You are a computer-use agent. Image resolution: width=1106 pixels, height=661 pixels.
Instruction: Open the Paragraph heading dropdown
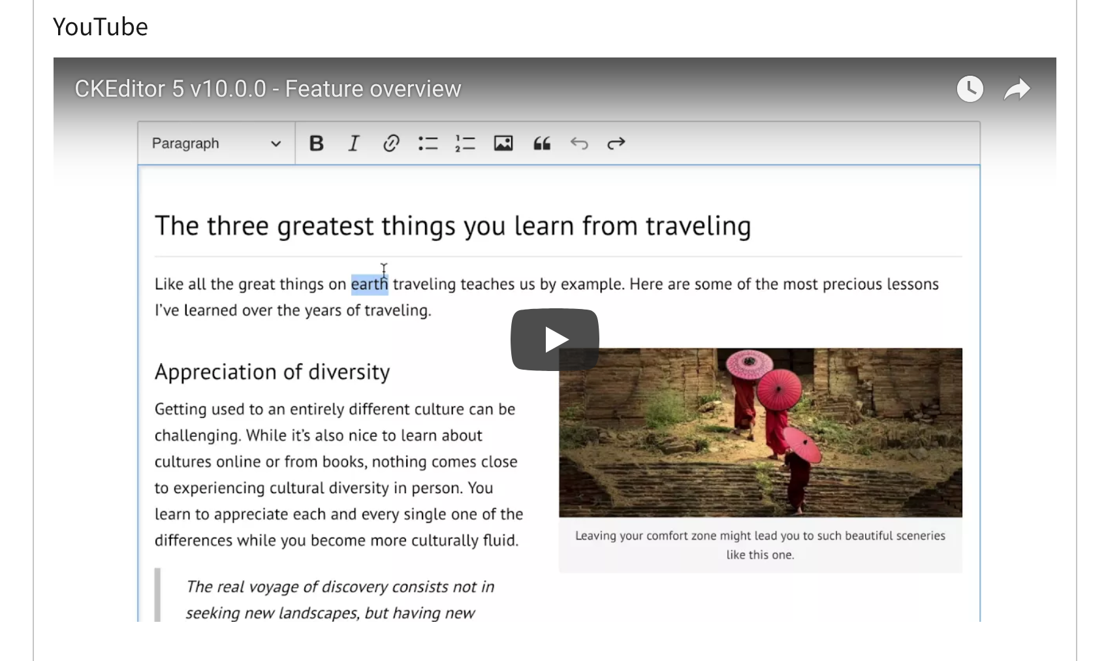[x=216, y=143]
